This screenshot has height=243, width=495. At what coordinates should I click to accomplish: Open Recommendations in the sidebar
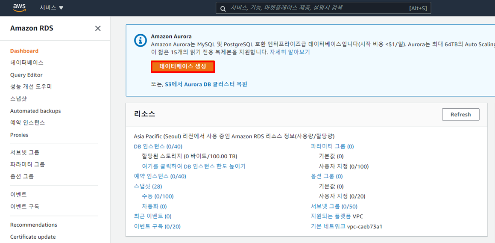[33, 225]
